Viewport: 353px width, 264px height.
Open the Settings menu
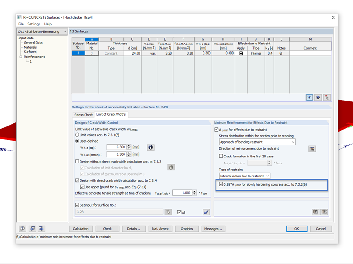point(34,24)
